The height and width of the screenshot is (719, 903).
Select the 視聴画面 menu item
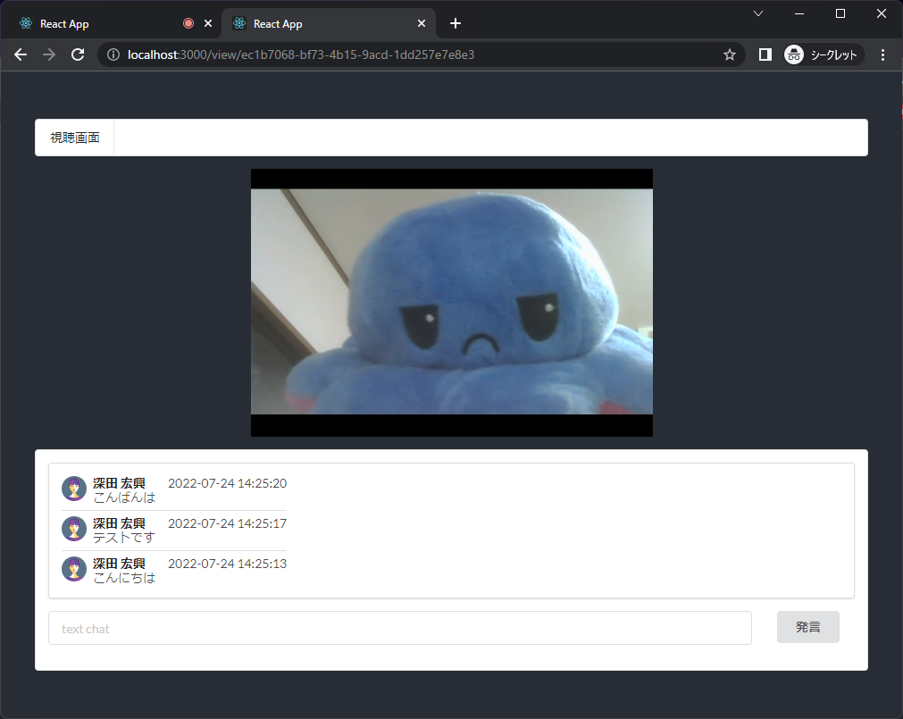coord(75,138)
